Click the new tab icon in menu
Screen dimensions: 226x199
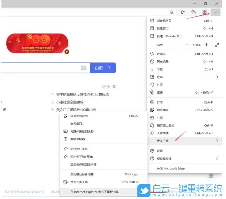(152, 21)
